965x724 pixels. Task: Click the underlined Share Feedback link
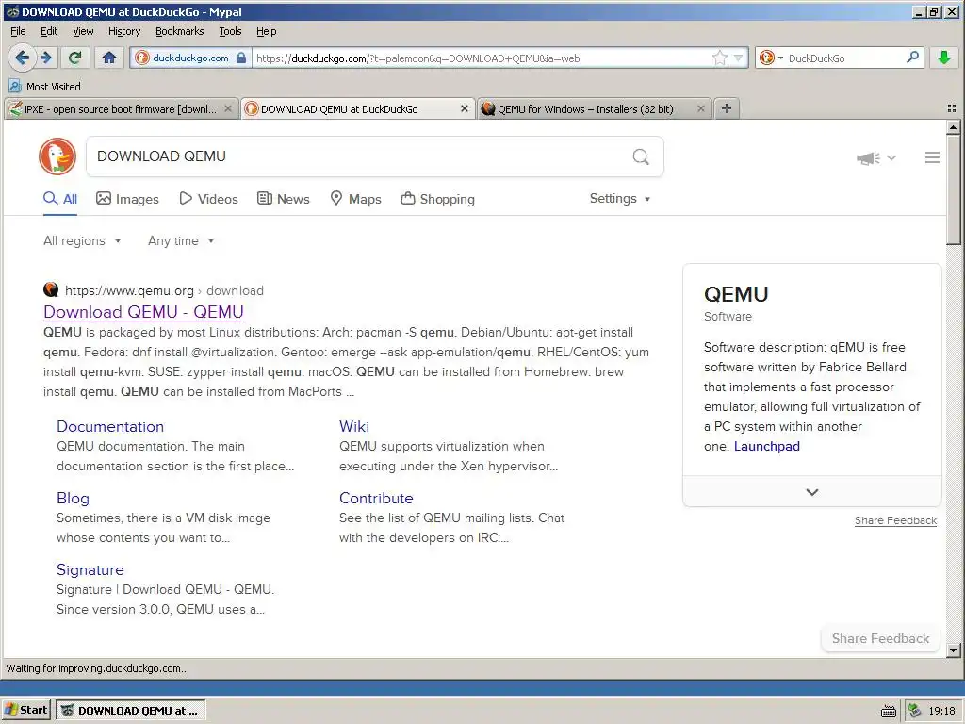point(895,520)
